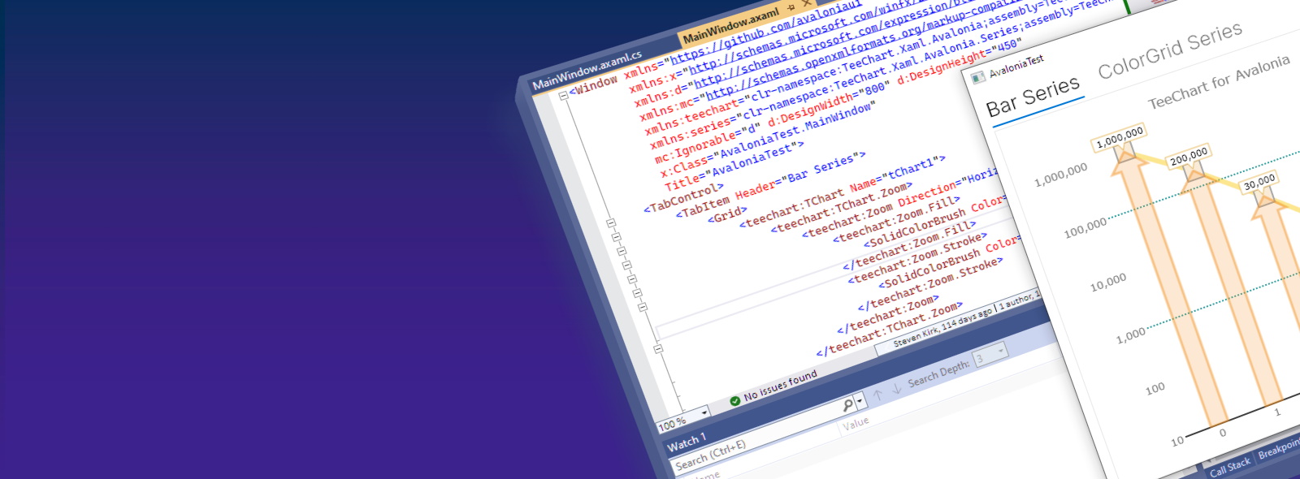Click the green No issues found checkmark

(x=734, y=400)
